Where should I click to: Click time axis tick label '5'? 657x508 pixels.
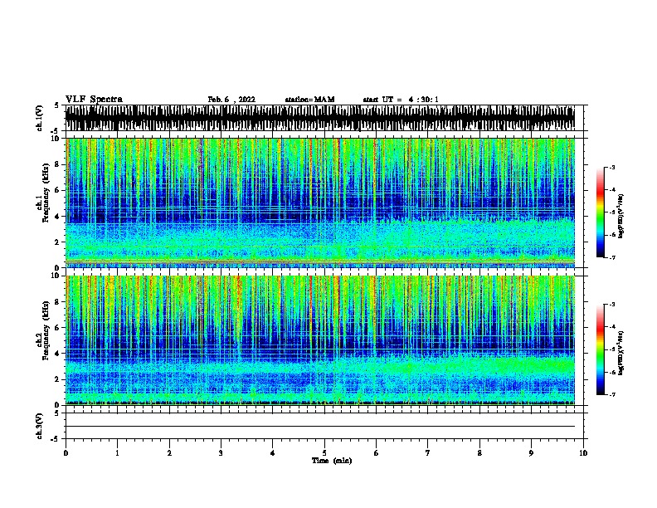click(324, 453)
